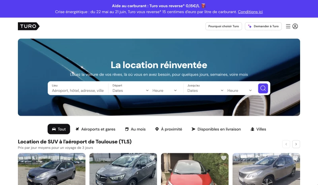This screenshot has width=318, height=185.
Task: Open the hamburger menu icon
Action: pyautogui.click(x=288, y=26)
